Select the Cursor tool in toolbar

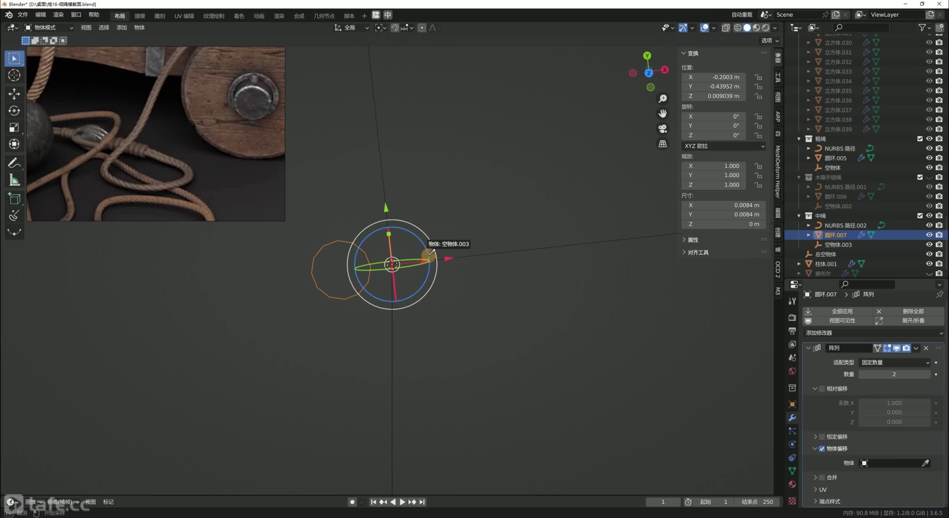click(x=14, y=75)
